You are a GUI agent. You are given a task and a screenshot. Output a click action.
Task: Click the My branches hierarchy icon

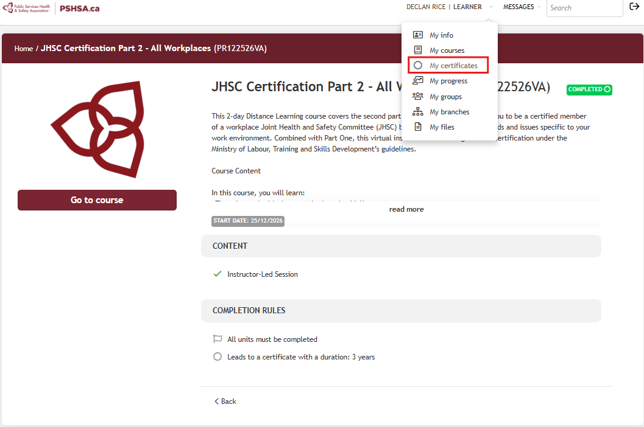pyautogui.click(x=418, y=111)
